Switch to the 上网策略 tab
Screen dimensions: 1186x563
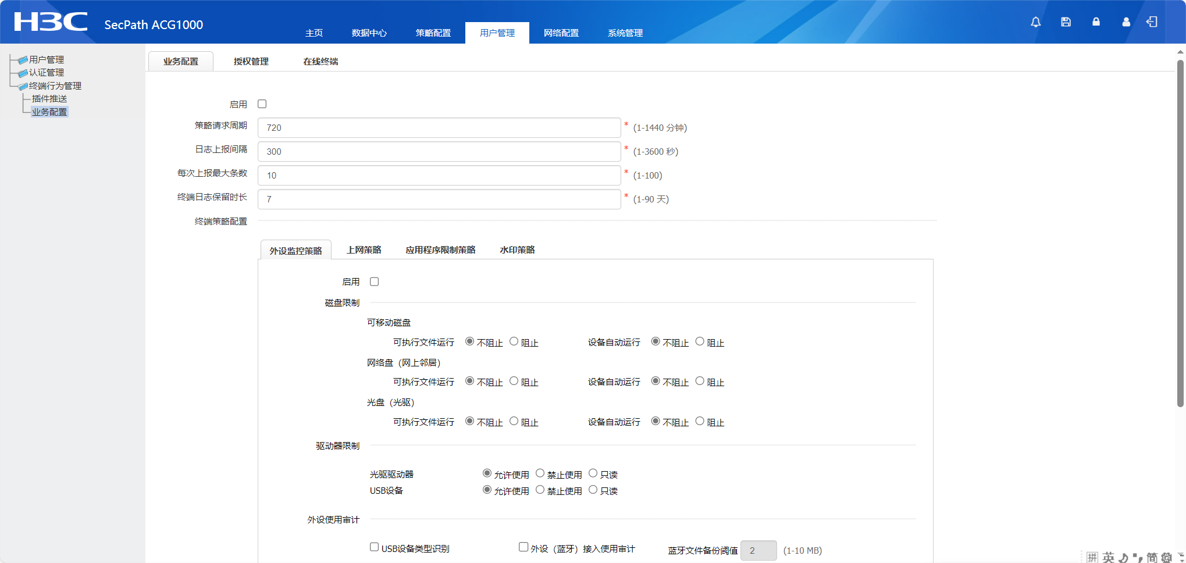pos(364,250)
